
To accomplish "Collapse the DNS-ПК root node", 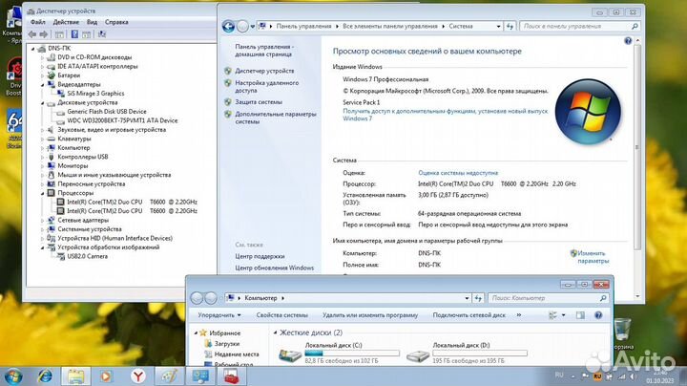I will [33, 49].
